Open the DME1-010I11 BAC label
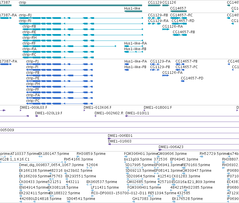239x203 pixels. pyautogui.click(x=137, y=113)
